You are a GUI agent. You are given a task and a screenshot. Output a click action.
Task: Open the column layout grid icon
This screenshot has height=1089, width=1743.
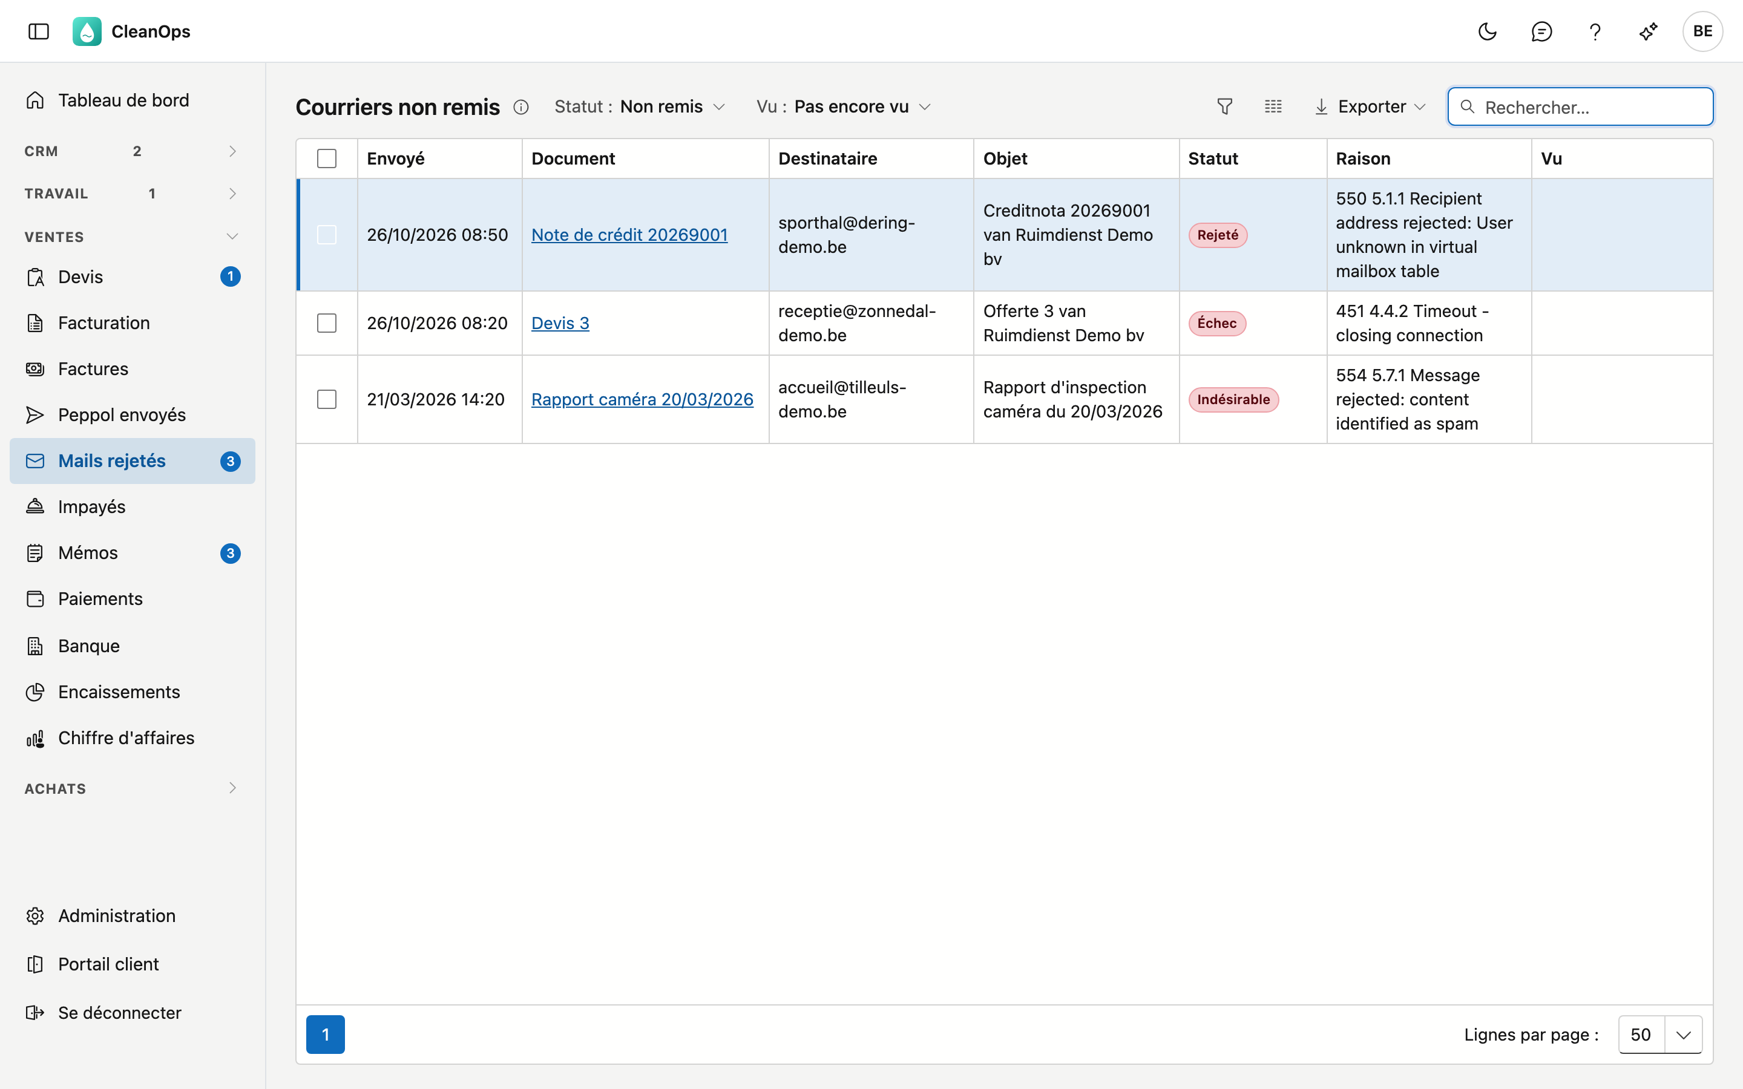pyautogui.click(x=1273, y=106)
